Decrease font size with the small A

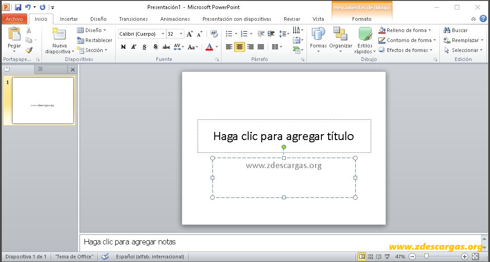tap(200, 34)
